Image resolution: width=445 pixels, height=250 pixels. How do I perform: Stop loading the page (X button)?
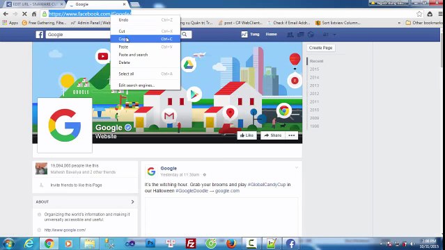point(24,14)
